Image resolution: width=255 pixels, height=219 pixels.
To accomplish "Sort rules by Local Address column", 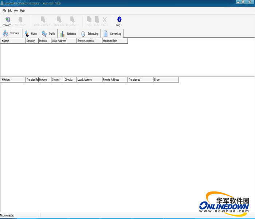I will tap(64, 41).
